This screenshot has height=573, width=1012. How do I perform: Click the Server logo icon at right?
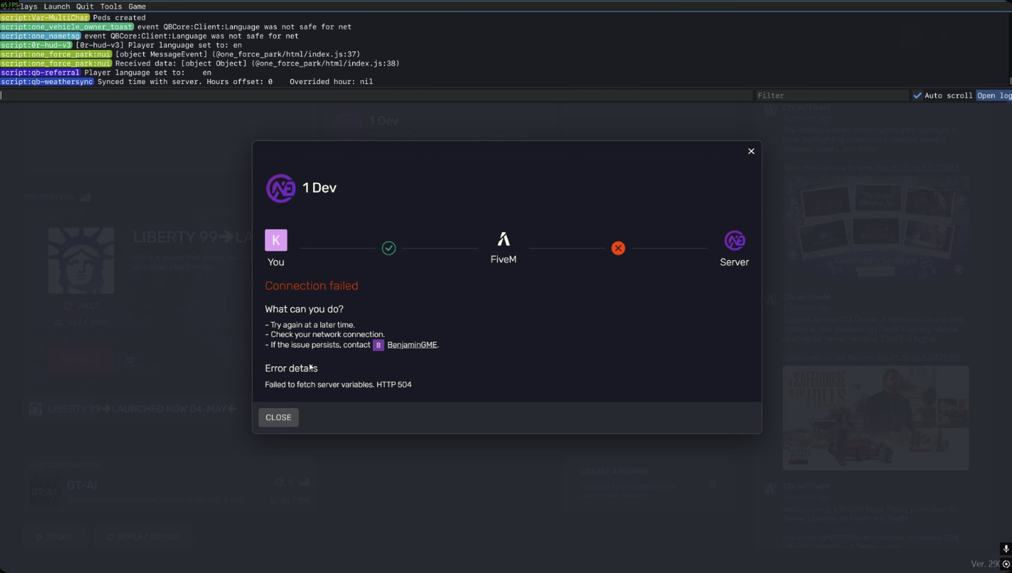[735, 241]
